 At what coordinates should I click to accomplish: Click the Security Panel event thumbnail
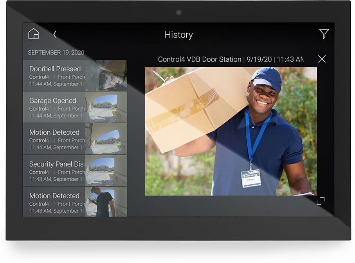[106, 171]
